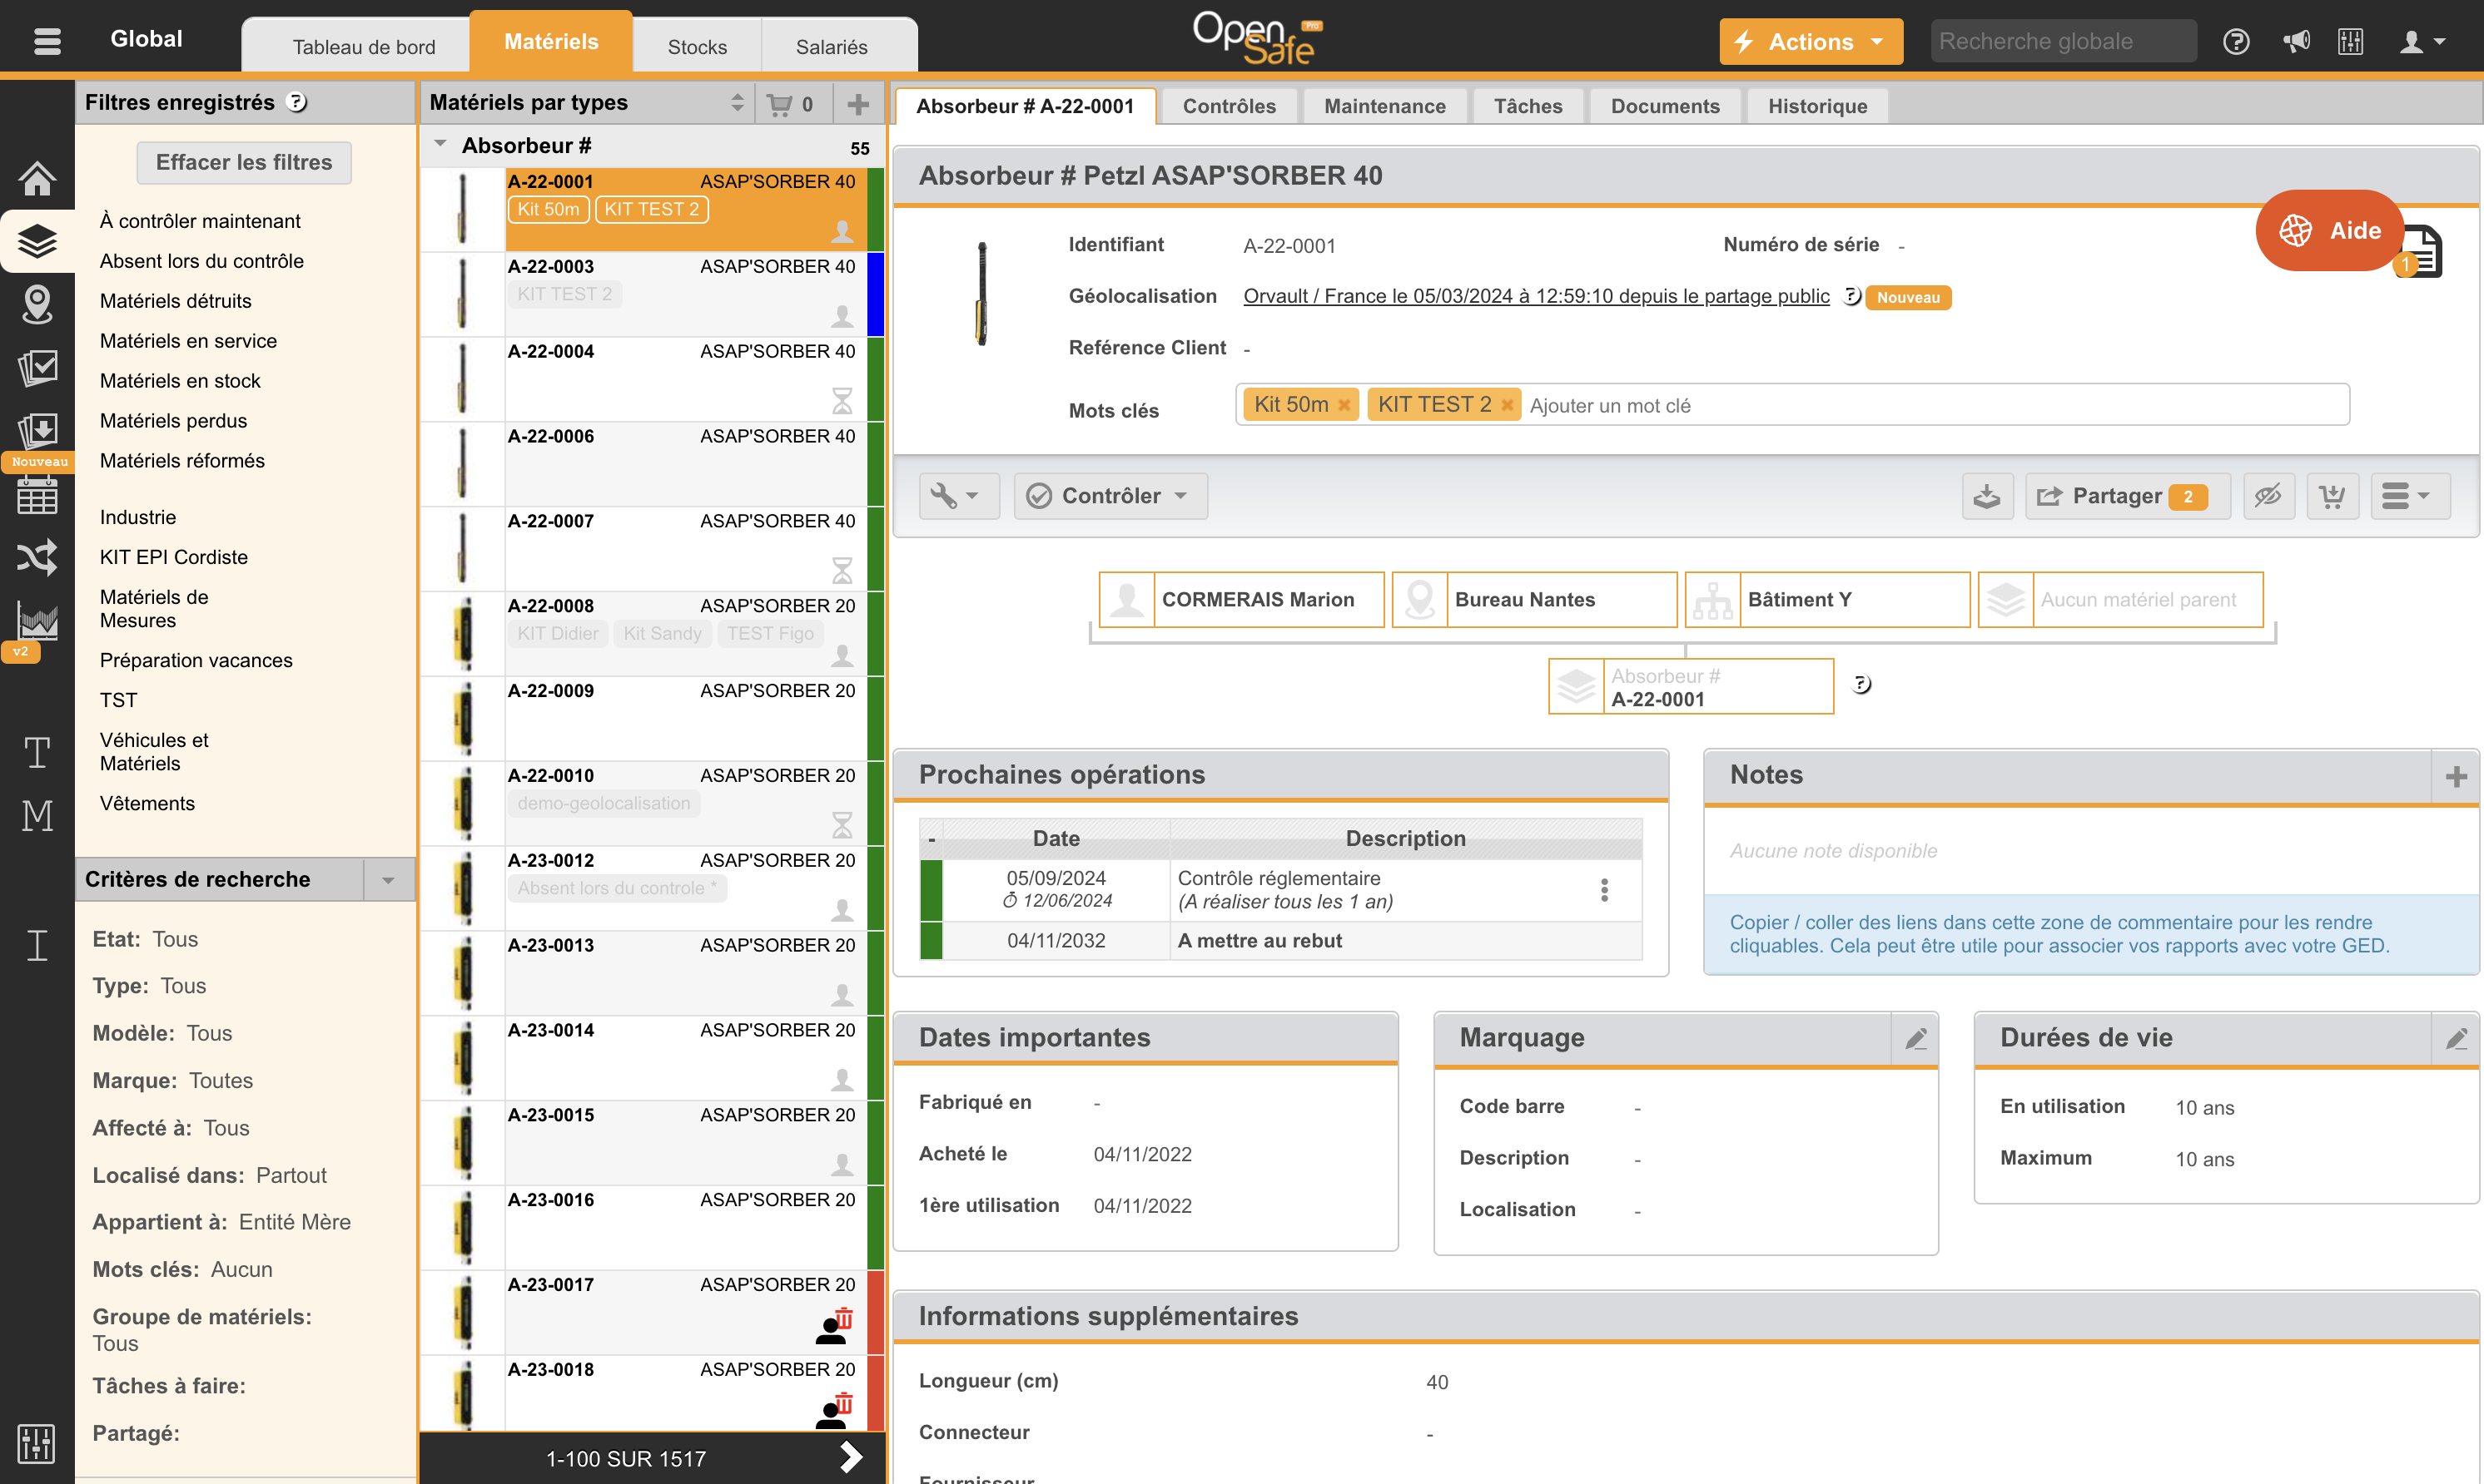Viewport: 2484px width, 1484px height.
Task: Open the Aide help button
Action: 2329,230
